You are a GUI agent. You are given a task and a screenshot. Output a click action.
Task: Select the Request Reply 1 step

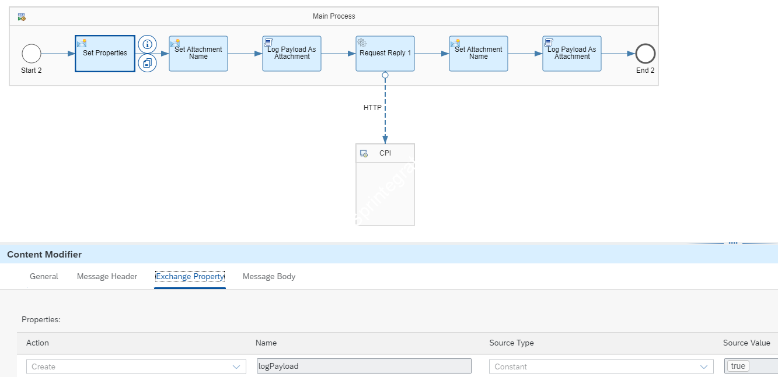385,54
